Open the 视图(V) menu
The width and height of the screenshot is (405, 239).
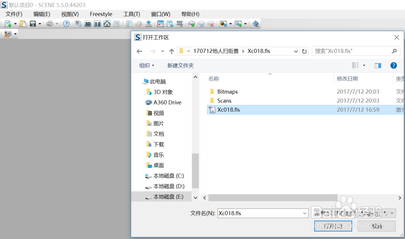70,14
